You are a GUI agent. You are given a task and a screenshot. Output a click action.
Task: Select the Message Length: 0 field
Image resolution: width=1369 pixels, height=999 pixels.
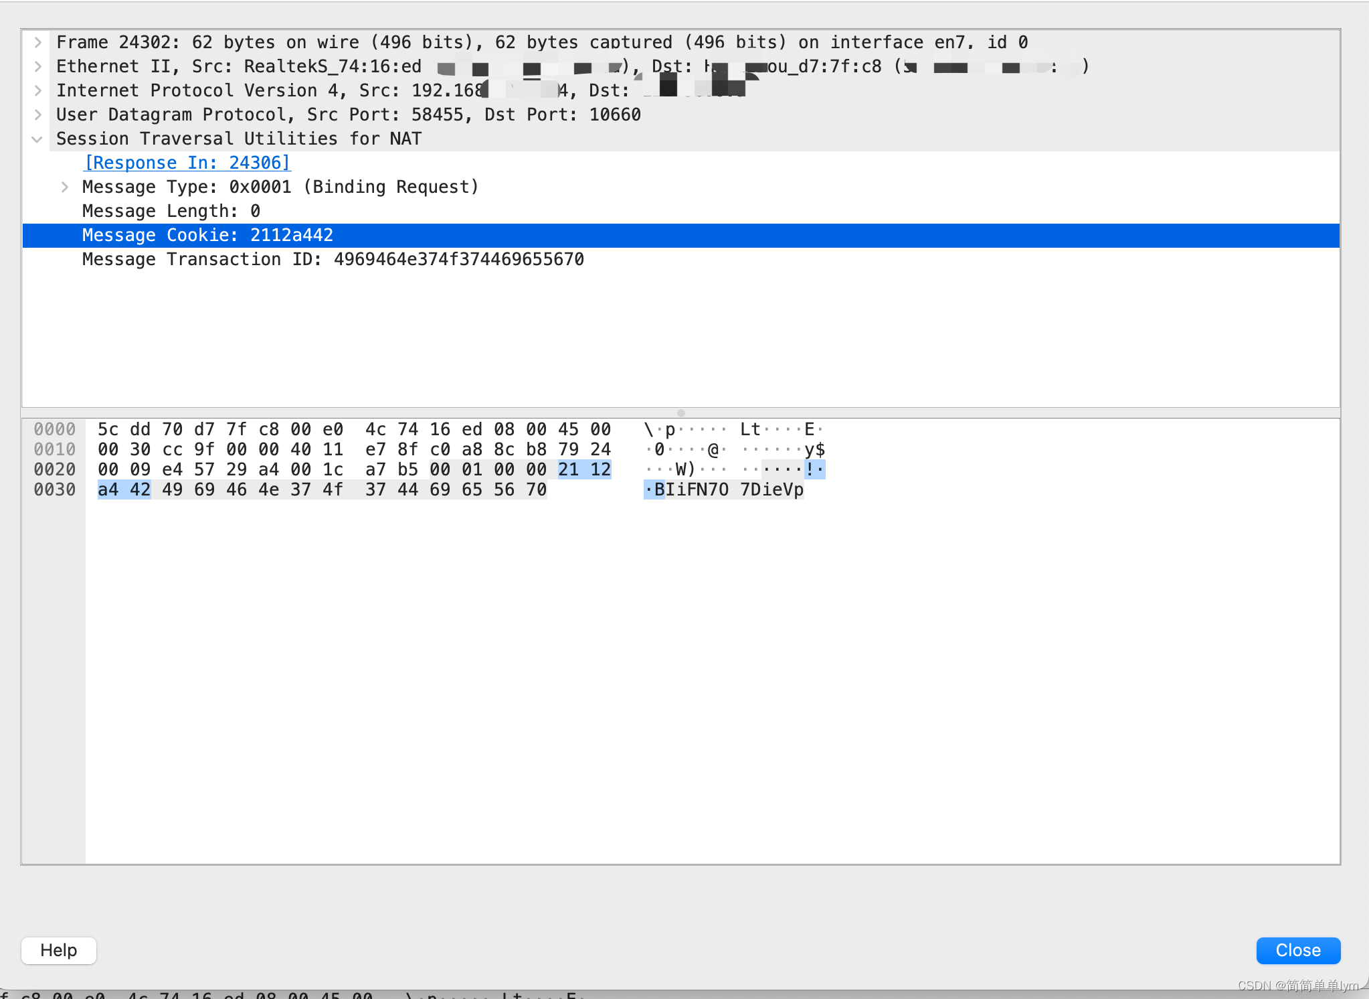(171, 212)
